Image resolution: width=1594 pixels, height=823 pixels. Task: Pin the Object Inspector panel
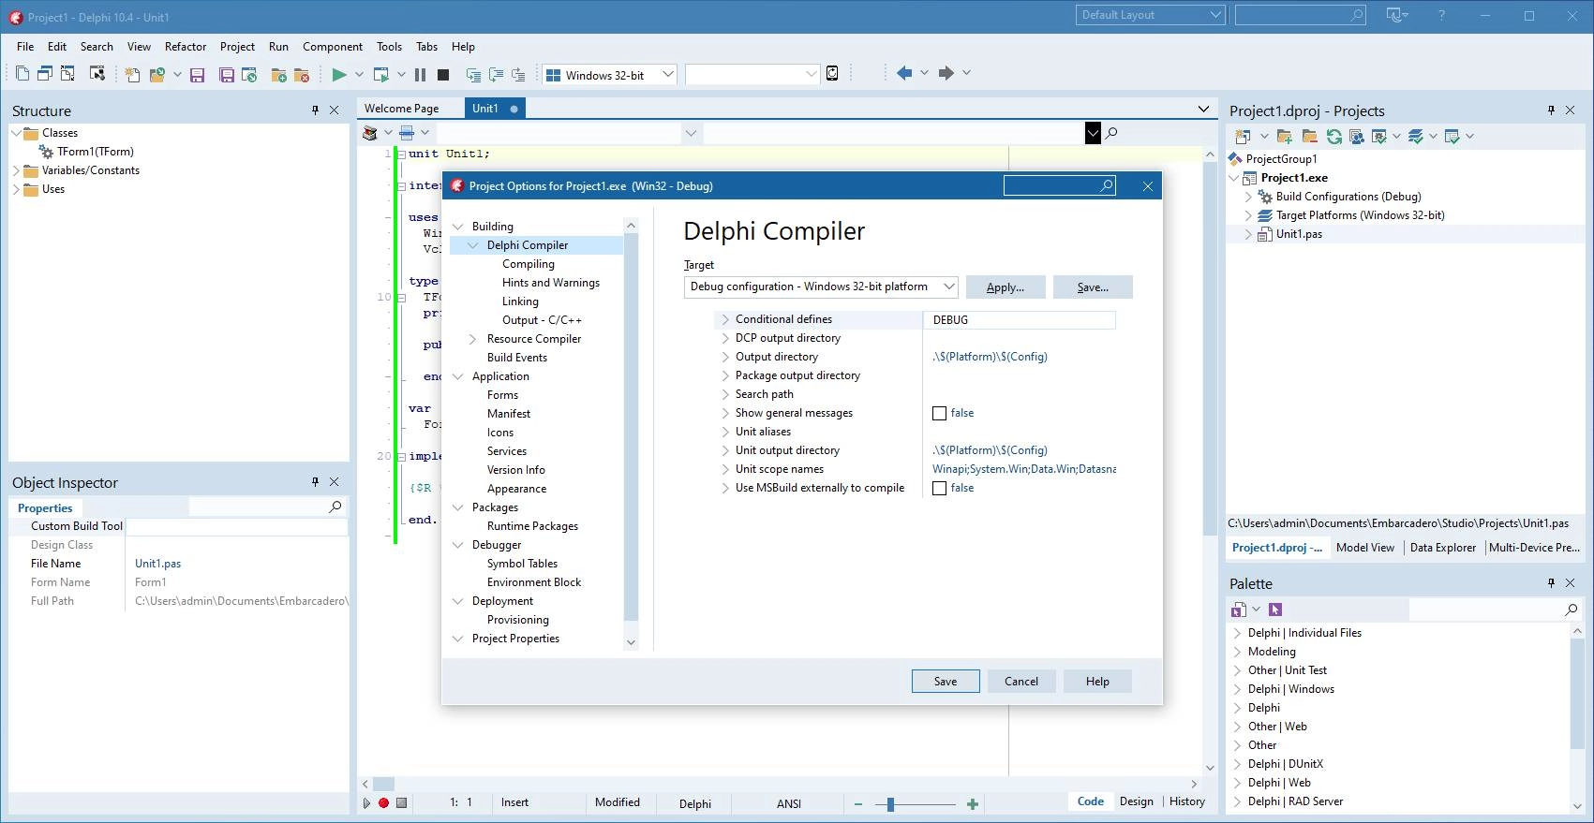[x=315, y=482]
